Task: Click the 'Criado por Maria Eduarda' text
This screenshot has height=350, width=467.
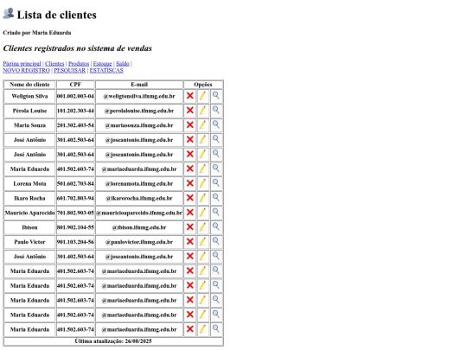Action: tap(37, 33)
